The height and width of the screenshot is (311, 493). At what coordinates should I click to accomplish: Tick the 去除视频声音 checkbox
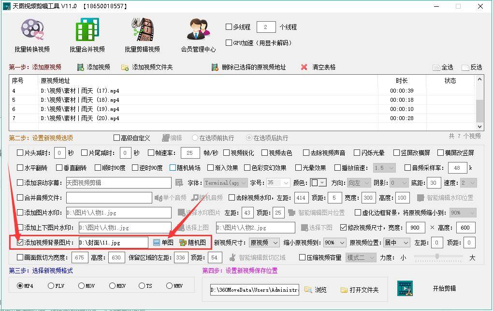(306, 153)
